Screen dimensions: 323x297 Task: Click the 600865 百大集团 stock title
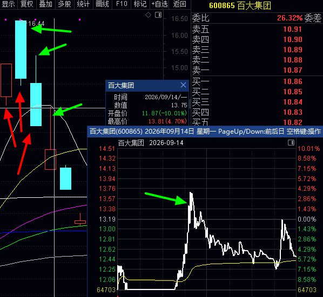[240, 5]
